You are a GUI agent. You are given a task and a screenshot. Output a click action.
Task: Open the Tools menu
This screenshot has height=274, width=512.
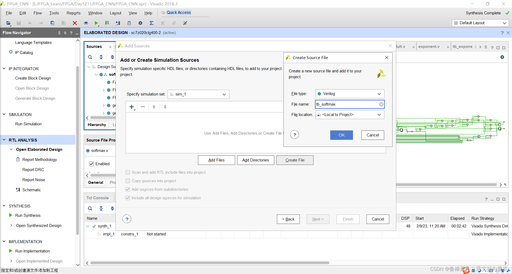[54, 13]
